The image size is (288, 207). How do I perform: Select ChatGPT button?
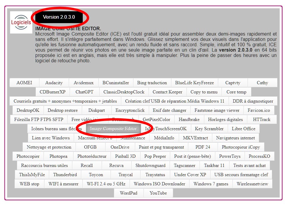[85, 92]
